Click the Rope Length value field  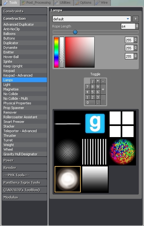[x=128, y=26]
